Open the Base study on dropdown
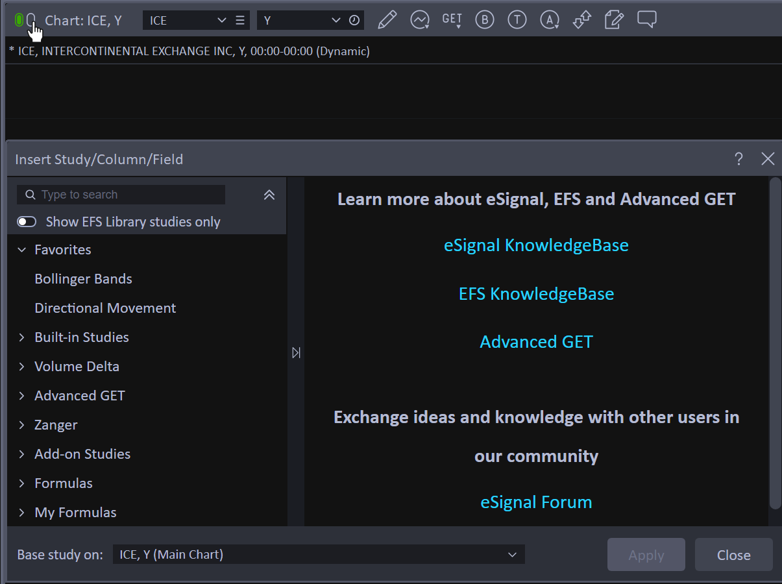This screenshot has height=584, width=782. pyautogui.click(x=318, y=555)
